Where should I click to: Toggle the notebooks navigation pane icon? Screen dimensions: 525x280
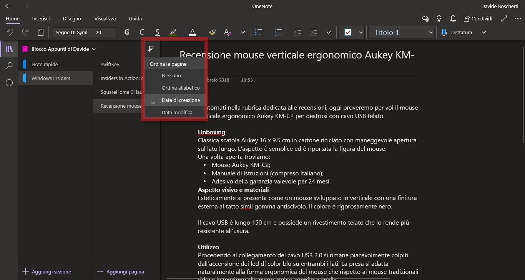coord(9,49)
